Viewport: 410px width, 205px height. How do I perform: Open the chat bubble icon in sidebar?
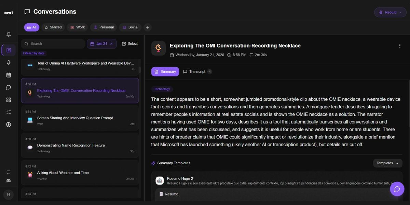point(9,87)
